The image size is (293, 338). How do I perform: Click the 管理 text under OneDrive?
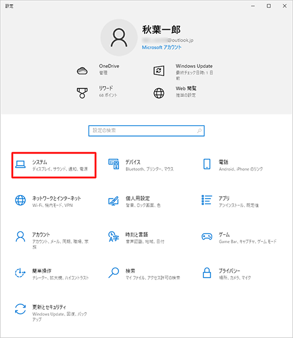(x=103, y=73)
